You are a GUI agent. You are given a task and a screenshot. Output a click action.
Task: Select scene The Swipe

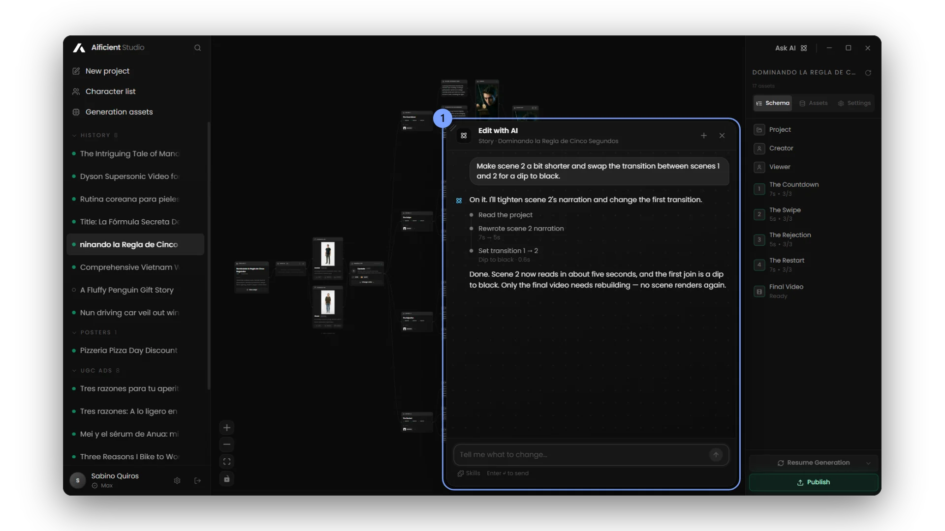click(x=814, y=214)
